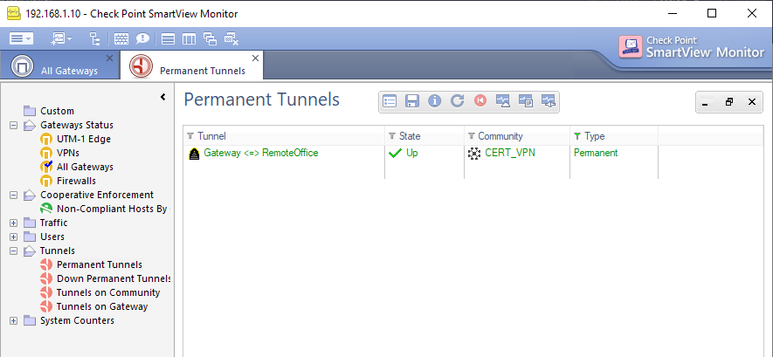Collapse the Gateways Status tree node
Image resolution: width=773 pixels, height=357 pixels.
click(x=14, y=125)
